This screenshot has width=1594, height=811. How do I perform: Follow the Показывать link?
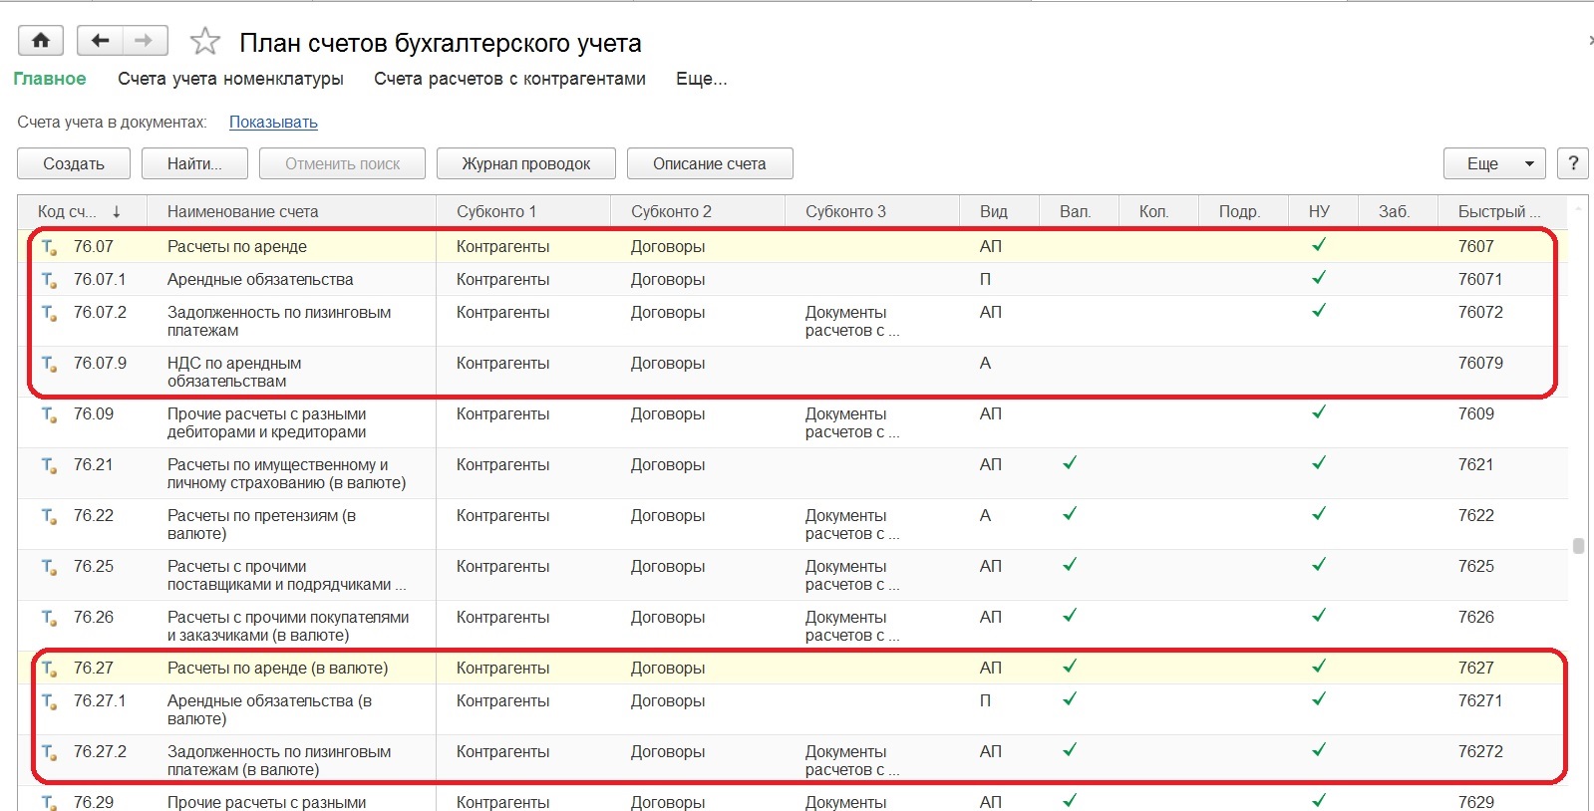[x=273, y=123]
